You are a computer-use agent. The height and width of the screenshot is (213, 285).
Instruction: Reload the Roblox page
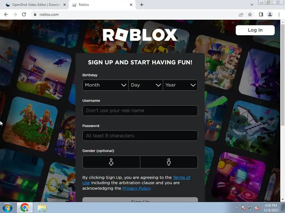pyautogui.click(x=24, y=14)
